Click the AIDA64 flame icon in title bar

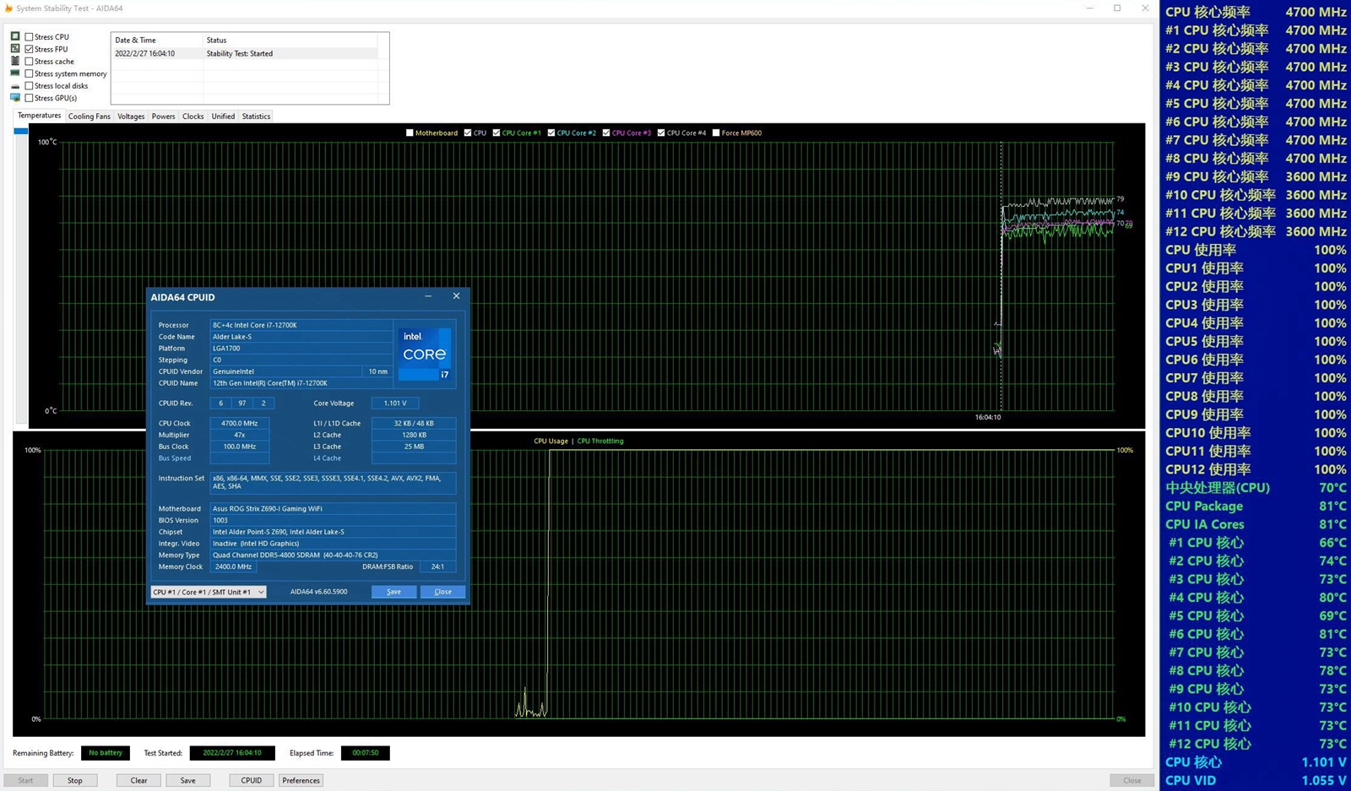coord(8,8)
